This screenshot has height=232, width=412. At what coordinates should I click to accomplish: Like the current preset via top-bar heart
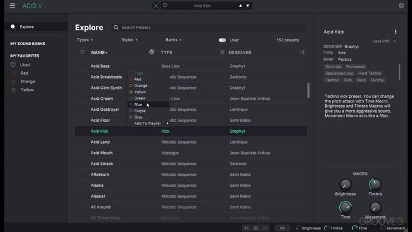165,6
